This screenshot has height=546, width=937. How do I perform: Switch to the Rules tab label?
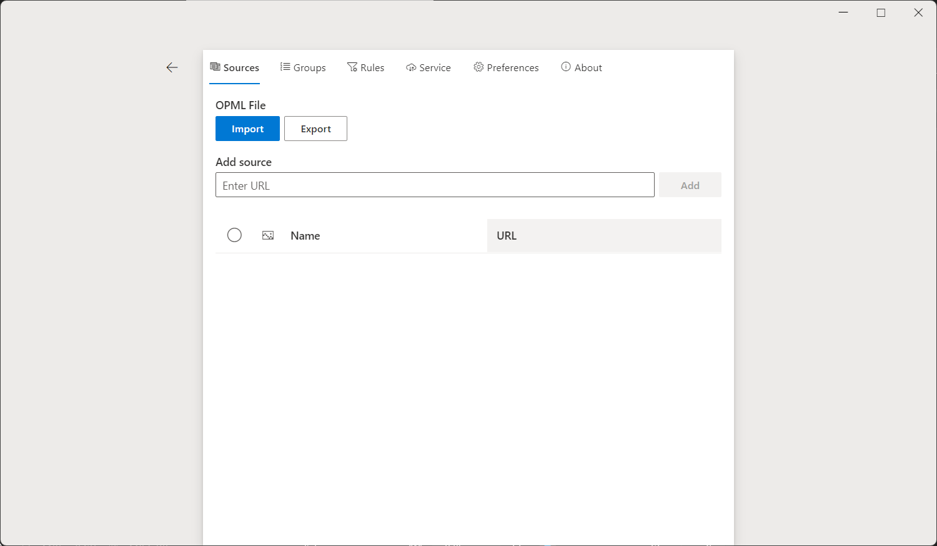372,67
